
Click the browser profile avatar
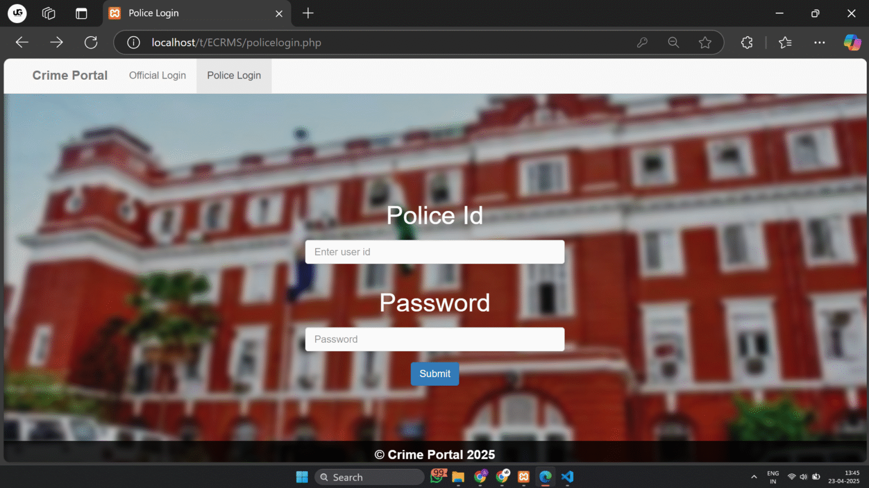point(16,13)
